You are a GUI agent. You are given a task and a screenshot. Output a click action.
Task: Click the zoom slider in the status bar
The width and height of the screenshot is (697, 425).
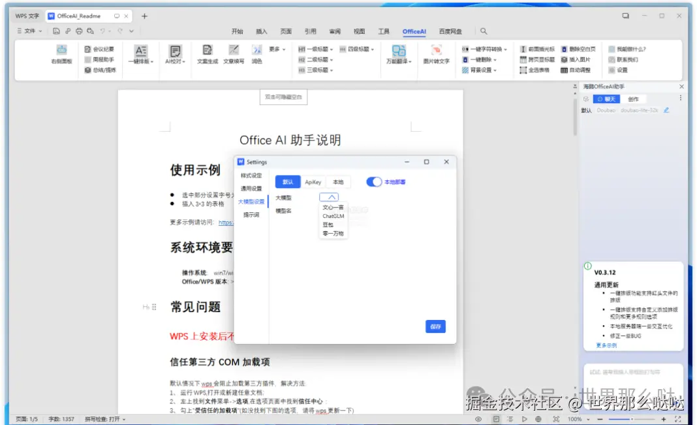pyautogui.click(x=632, y=418)
